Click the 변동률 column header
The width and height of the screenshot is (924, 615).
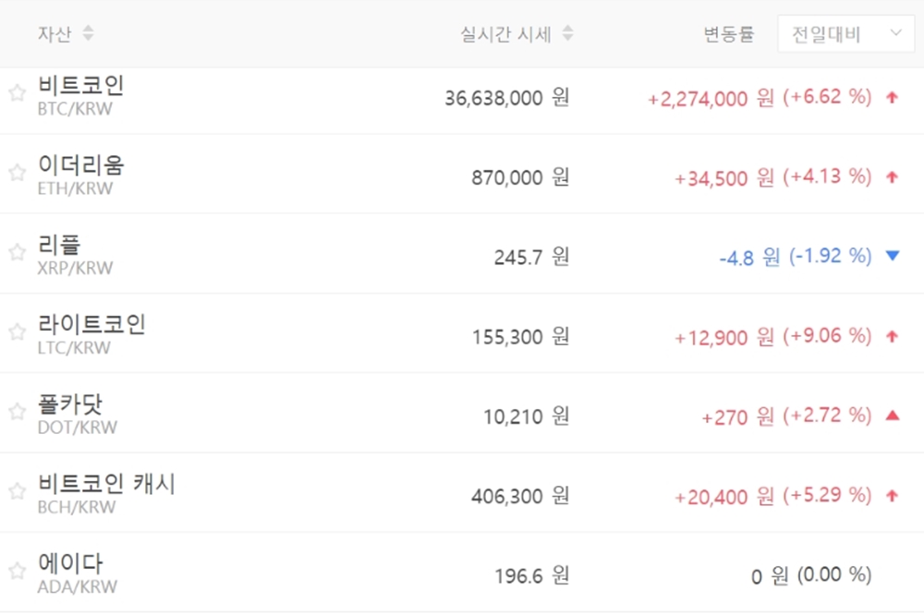(x=728, y=35)
